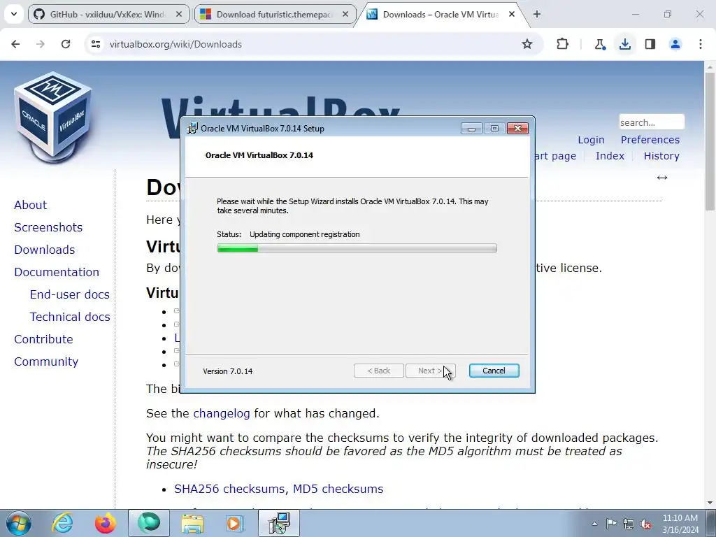Click the VirtualBox cube logo
Screen dimensions: 716x537
coord(53,117)
